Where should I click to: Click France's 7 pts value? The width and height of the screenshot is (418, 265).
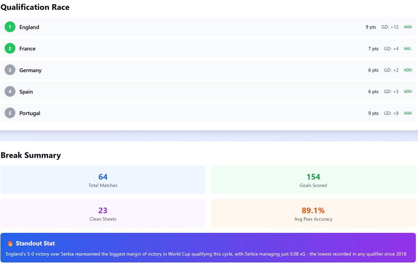pyautogui.click(x=373, y=49)
